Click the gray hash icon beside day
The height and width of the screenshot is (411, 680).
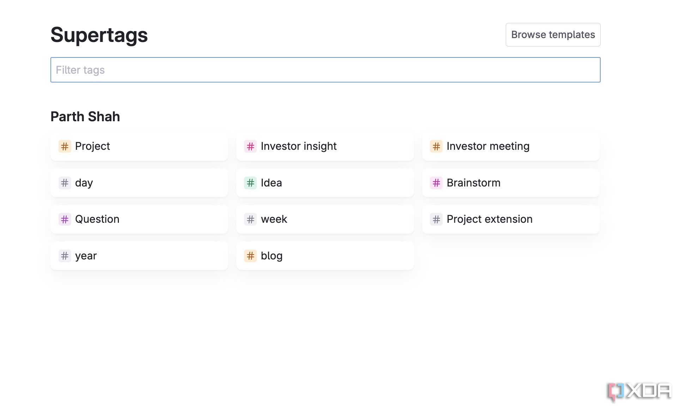tap(65, 183)
